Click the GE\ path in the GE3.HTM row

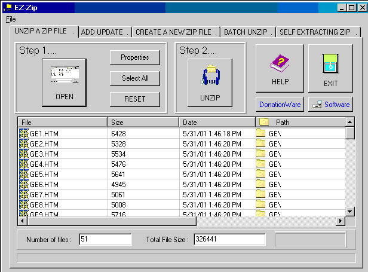(x=275, y=154)
